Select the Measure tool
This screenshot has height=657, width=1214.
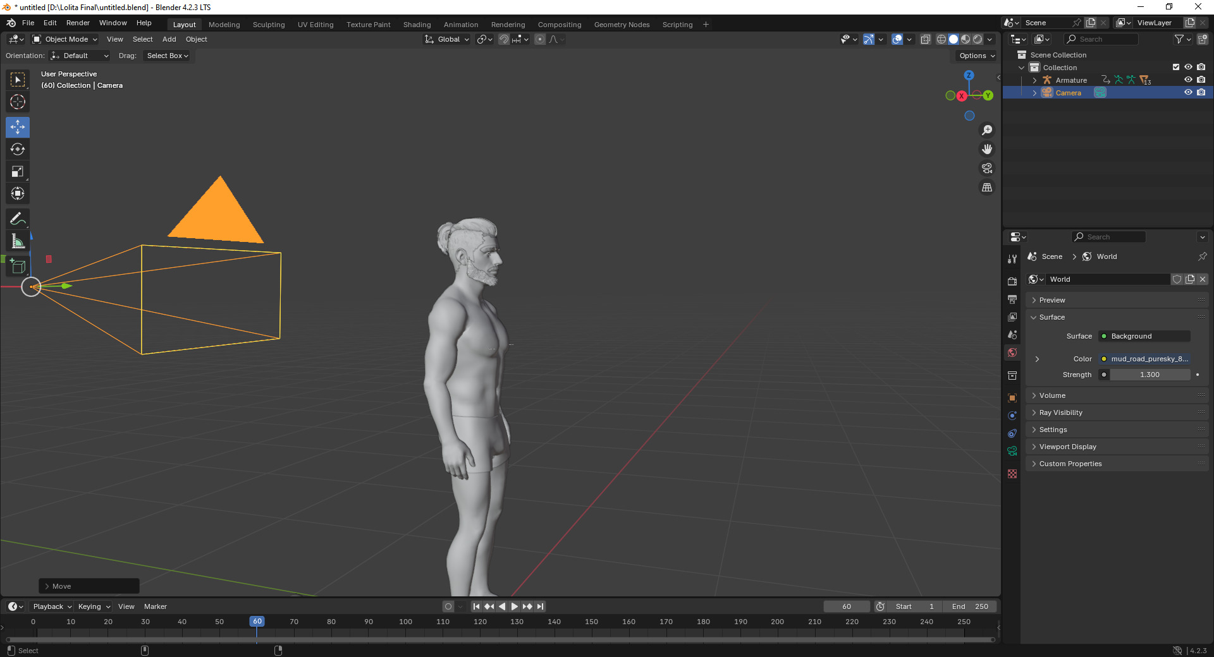point(18,241)
